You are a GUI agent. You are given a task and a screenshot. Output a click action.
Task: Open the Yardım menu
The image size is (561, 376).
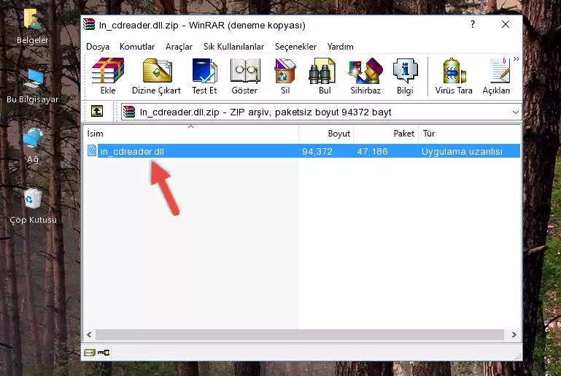(340, 47)
